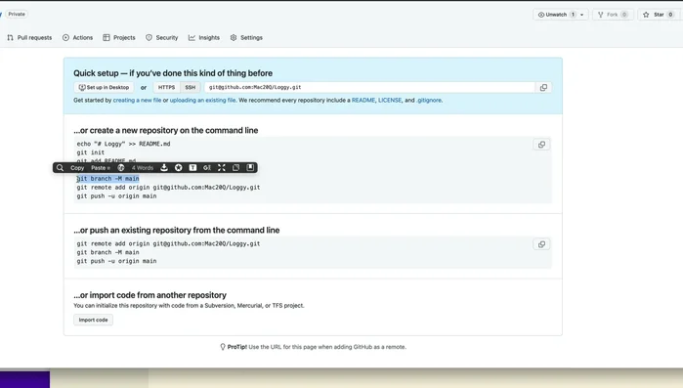The width and height of the screenshot is (683, 388).
Task: Click the boxed T icon in popup bar
Action: click(x=192, y=168)
